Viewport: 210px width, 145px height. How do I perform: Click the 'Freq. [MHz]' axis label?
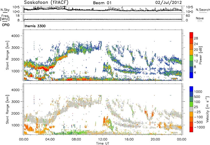5,18
